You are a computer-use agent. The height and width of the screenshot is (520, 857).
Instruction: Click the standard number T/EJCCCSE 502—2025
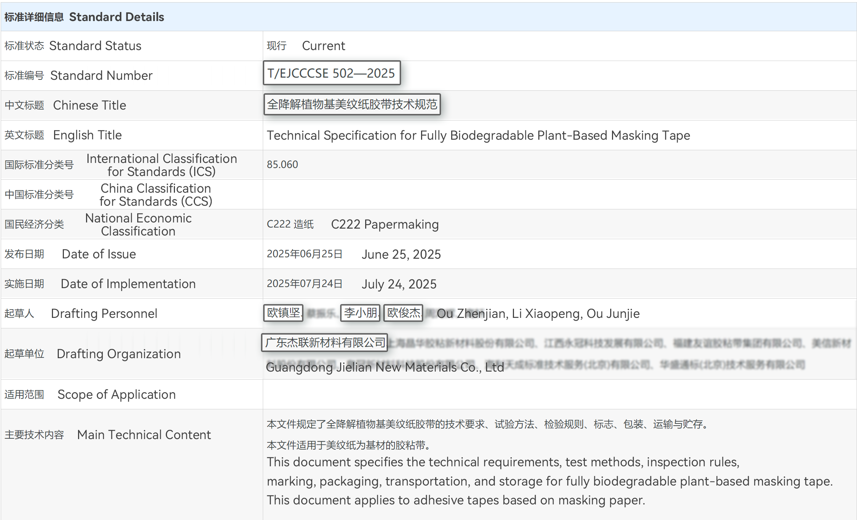(331, 73)
